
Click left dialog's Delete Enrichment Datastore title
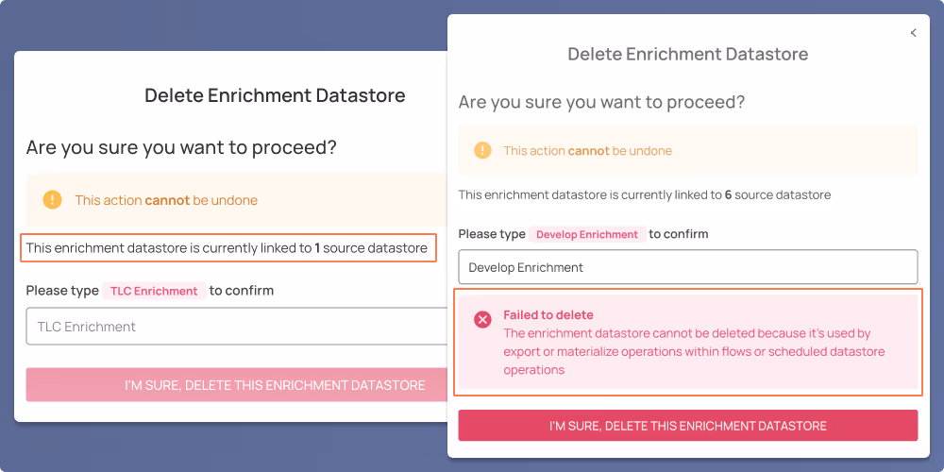pos(275,95)
